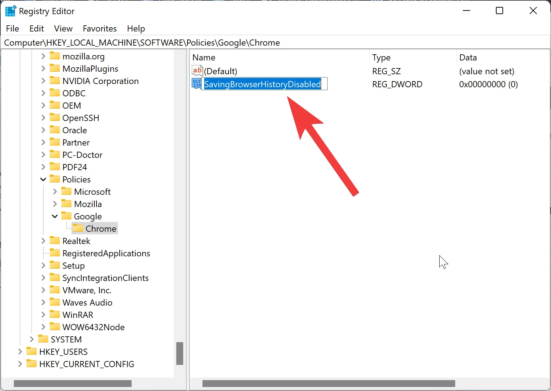Expand the WOW6432Node key
The width and height of the screenshot is (551, 391).
pyautogui.click(x=43, y=327)
